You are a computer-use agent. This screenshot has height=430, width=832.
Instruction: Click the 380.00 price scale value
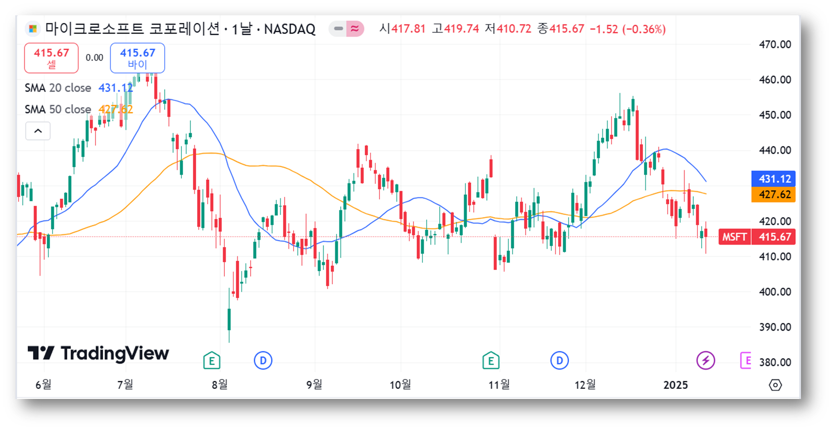pos(775,363)
